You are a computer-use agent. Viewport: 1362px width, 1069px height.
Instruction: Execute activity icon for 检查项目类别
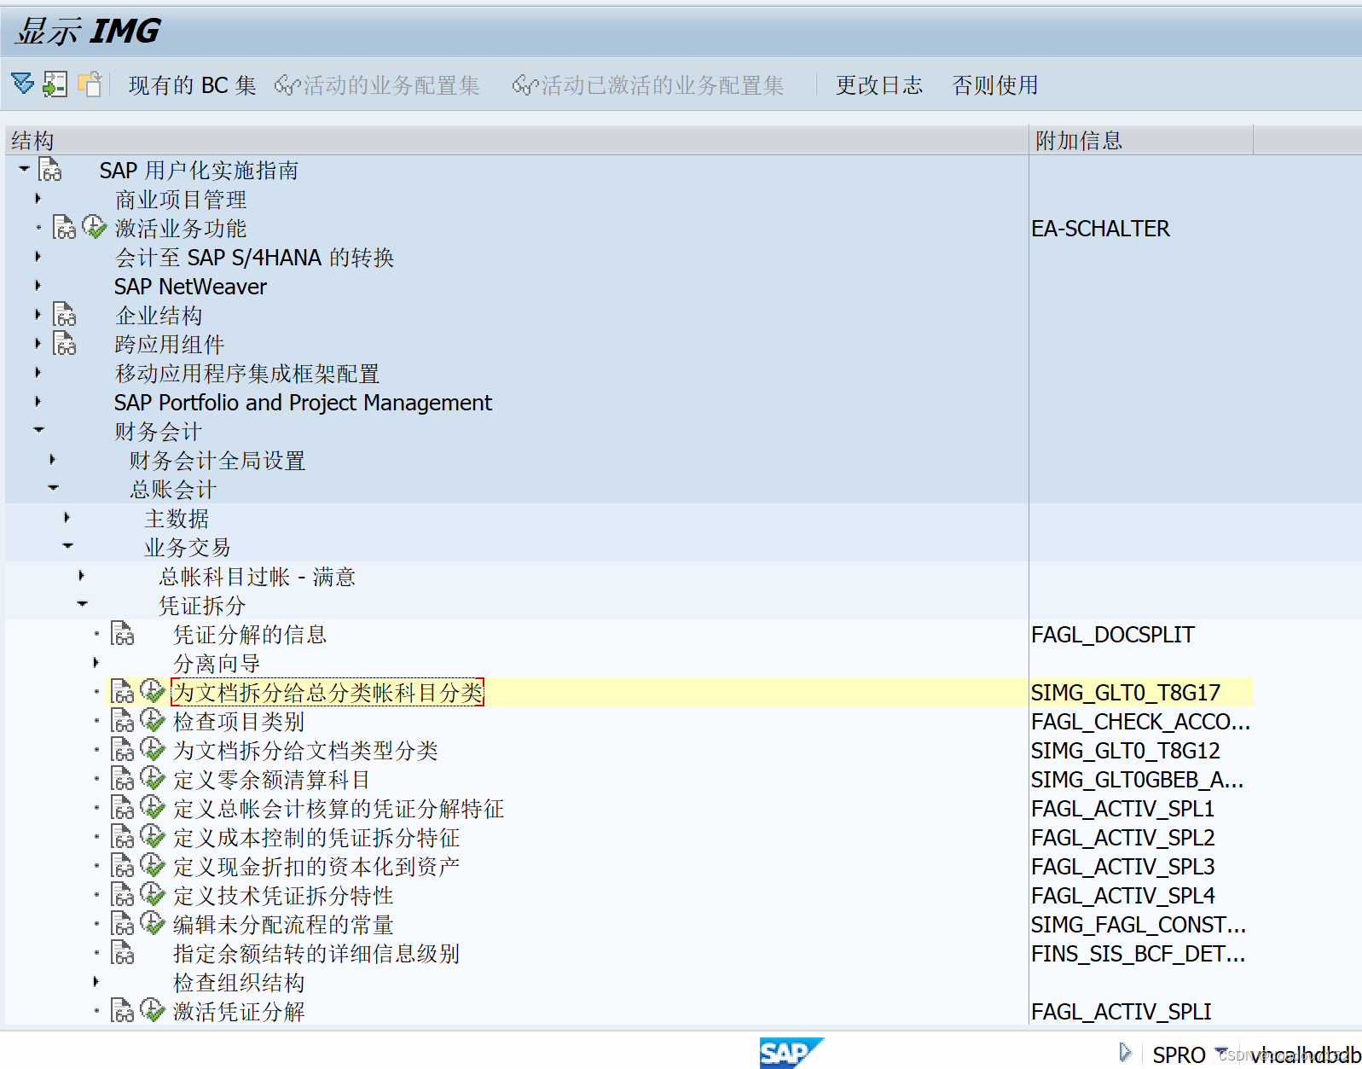[x=152, y=721]
